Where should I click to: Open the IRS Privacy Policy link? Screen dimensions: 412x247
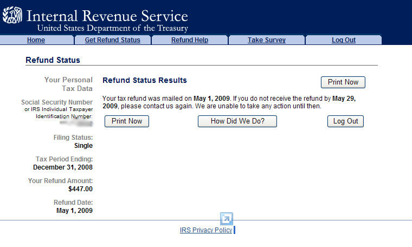click(x=206, y=230)
